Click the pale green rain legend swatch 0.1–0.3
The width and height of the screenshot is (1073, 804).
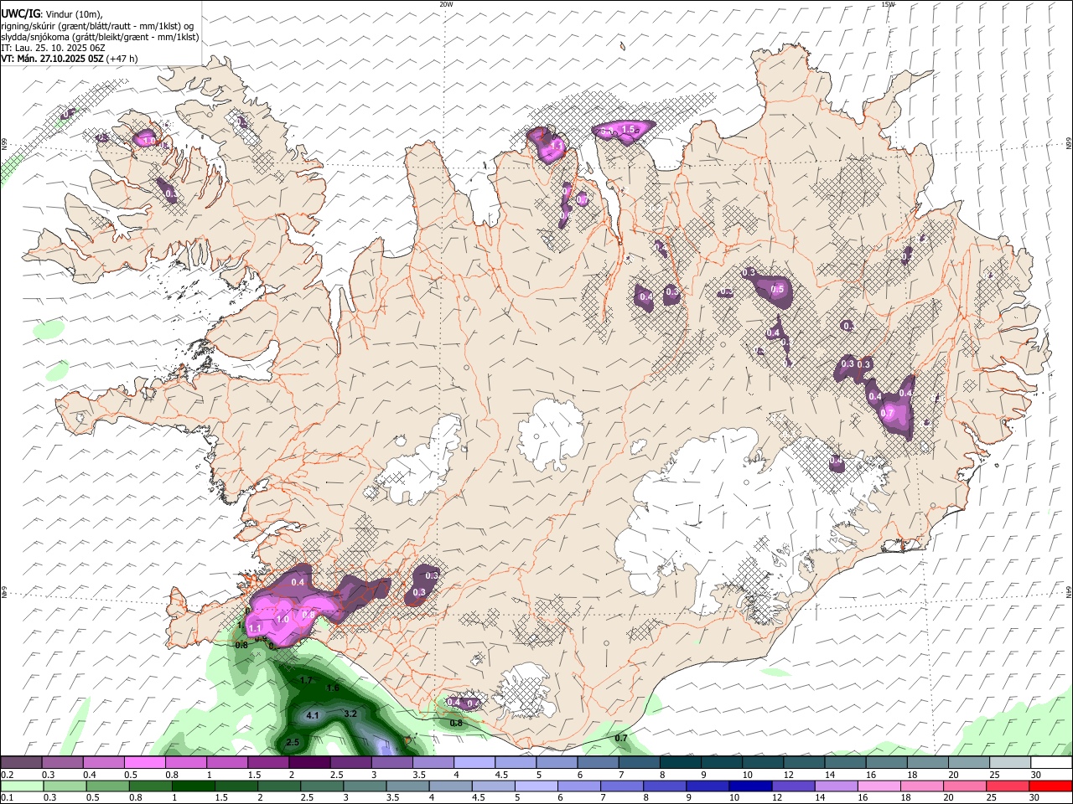click(x=21, y=786)
